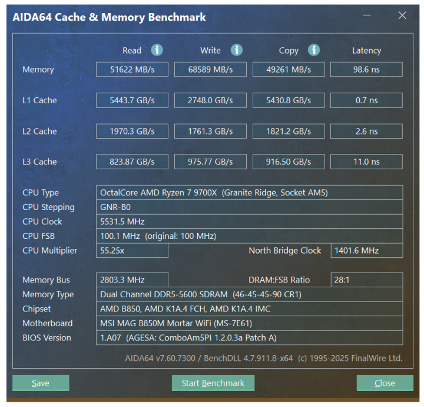This screenshot has width=424, height=407.
Task: Click the Motherboard label
Action: tap(48, 323)
